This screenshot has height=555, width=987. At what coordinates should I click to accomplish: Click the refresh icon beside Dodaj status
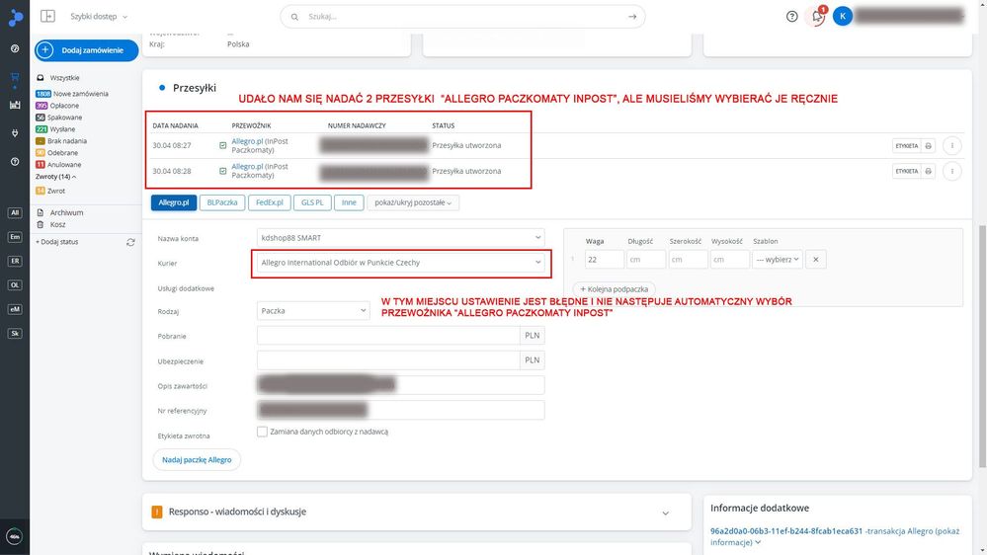130,242
